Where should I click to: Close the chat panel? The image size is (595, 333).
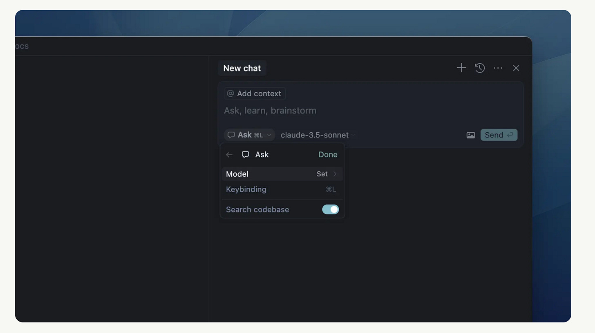(516, 68)
